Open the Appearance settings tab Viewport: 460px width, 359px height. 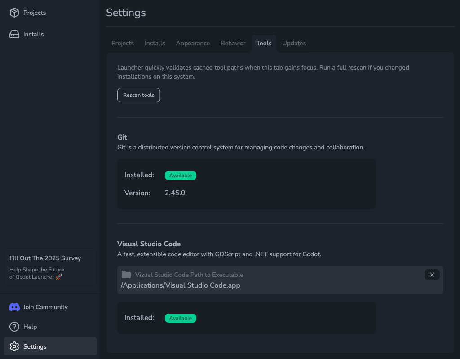pos(193,43)
